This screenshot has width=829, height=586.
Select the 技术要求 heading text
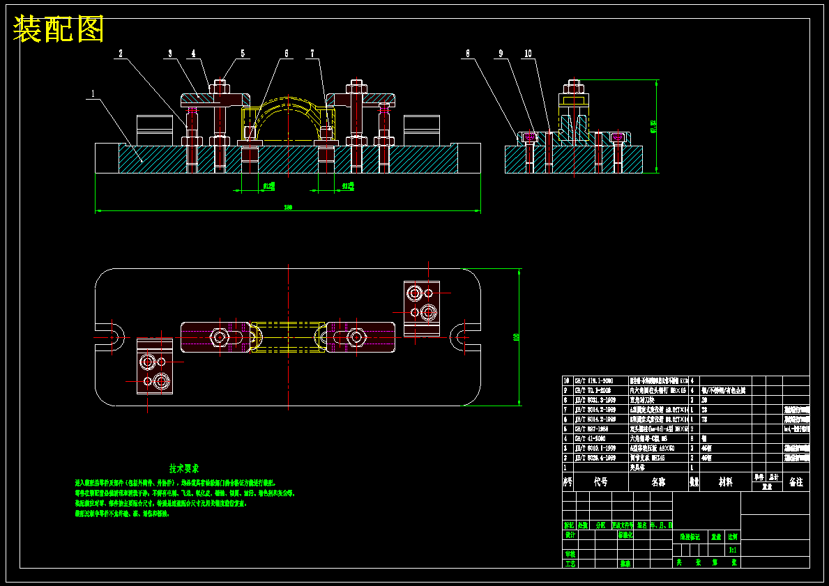184,468
